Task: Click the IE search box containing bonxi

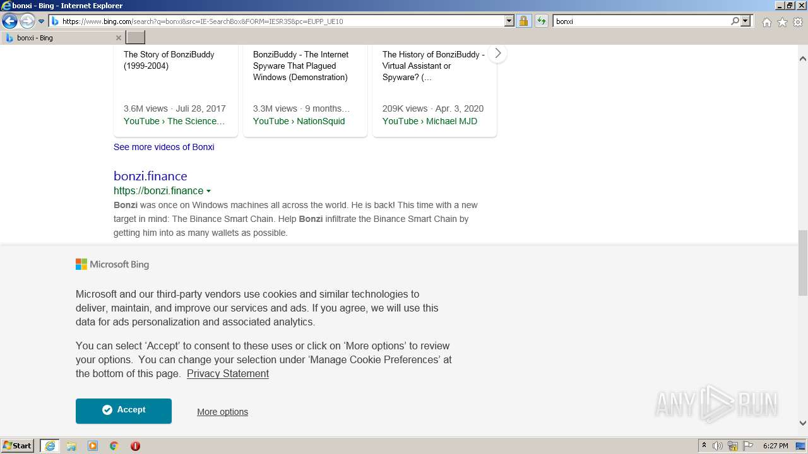Action: (641, 21)
